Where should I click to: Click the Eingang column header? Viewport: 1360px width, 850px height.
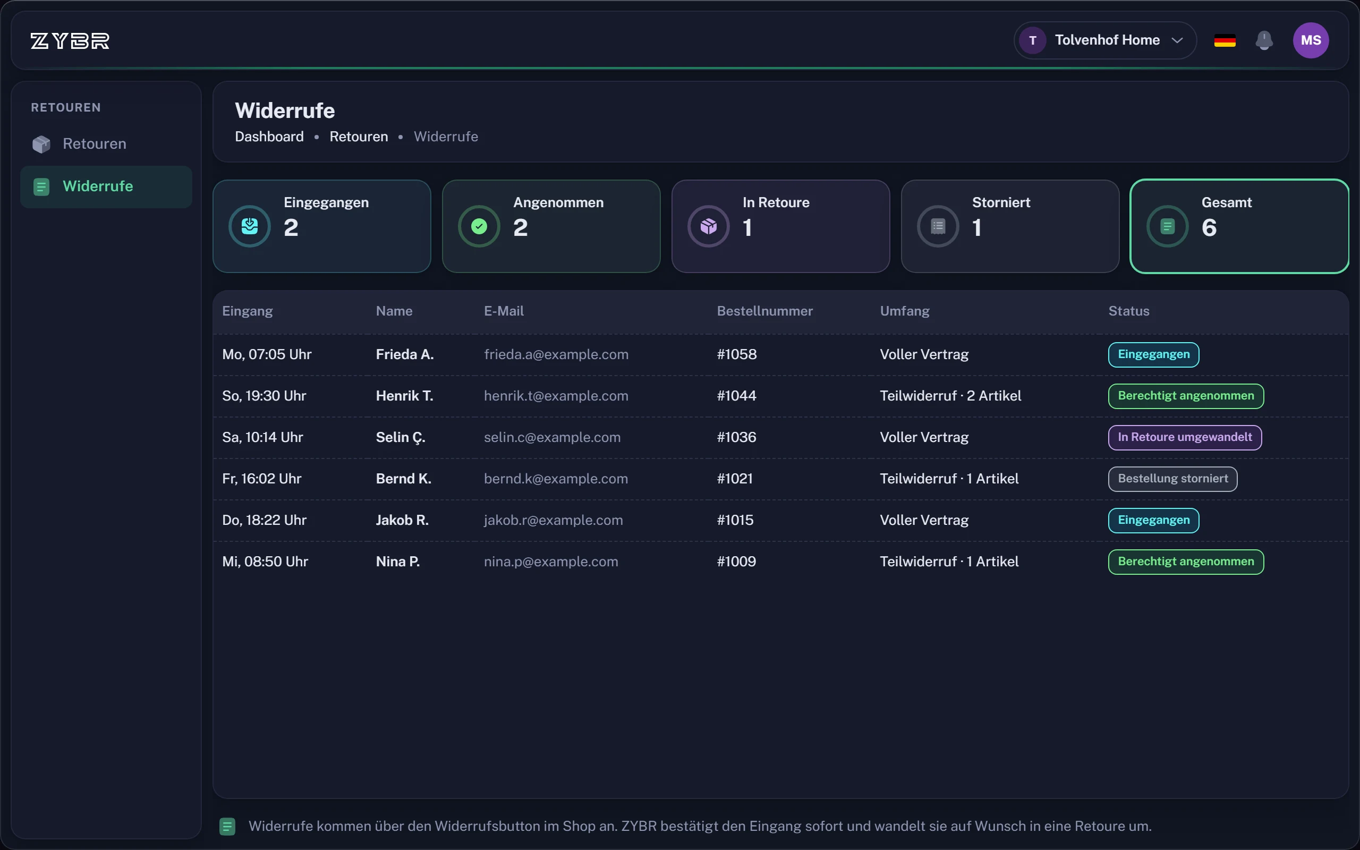(x=247, y=311)
